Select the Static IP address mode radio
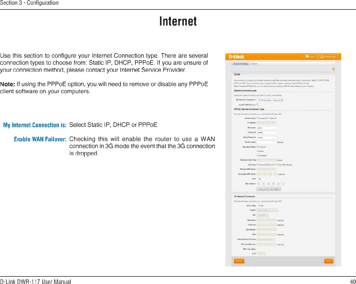This screenshot has height=284, width=356. 269,118
